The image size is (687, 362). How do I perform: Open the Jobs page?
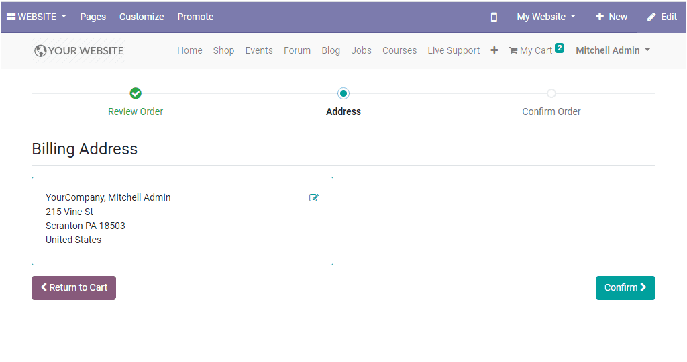click(361, 50)
